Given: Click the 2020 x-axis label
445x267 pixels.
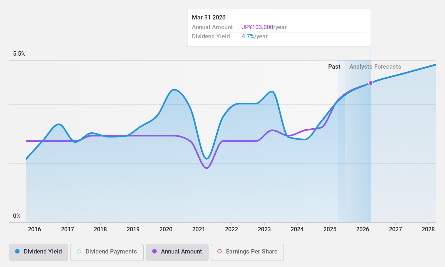Looking at the screenshot, I should coord(166,229).
